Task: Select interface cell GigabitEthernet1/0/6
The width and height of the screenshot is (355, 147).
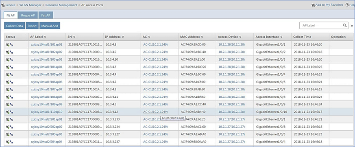Action: coord(271,67)
